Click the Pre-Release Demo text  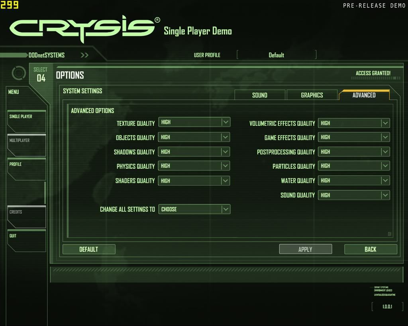click(x=374, y=6)
